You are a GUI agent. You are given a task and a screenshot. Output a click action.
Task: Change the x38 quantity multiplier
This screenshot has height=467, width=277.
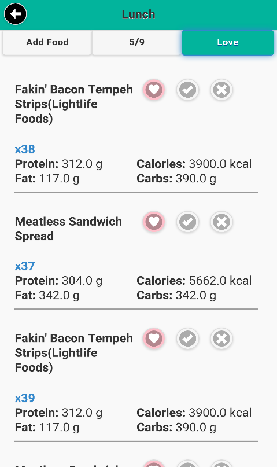tap(25, 149)
